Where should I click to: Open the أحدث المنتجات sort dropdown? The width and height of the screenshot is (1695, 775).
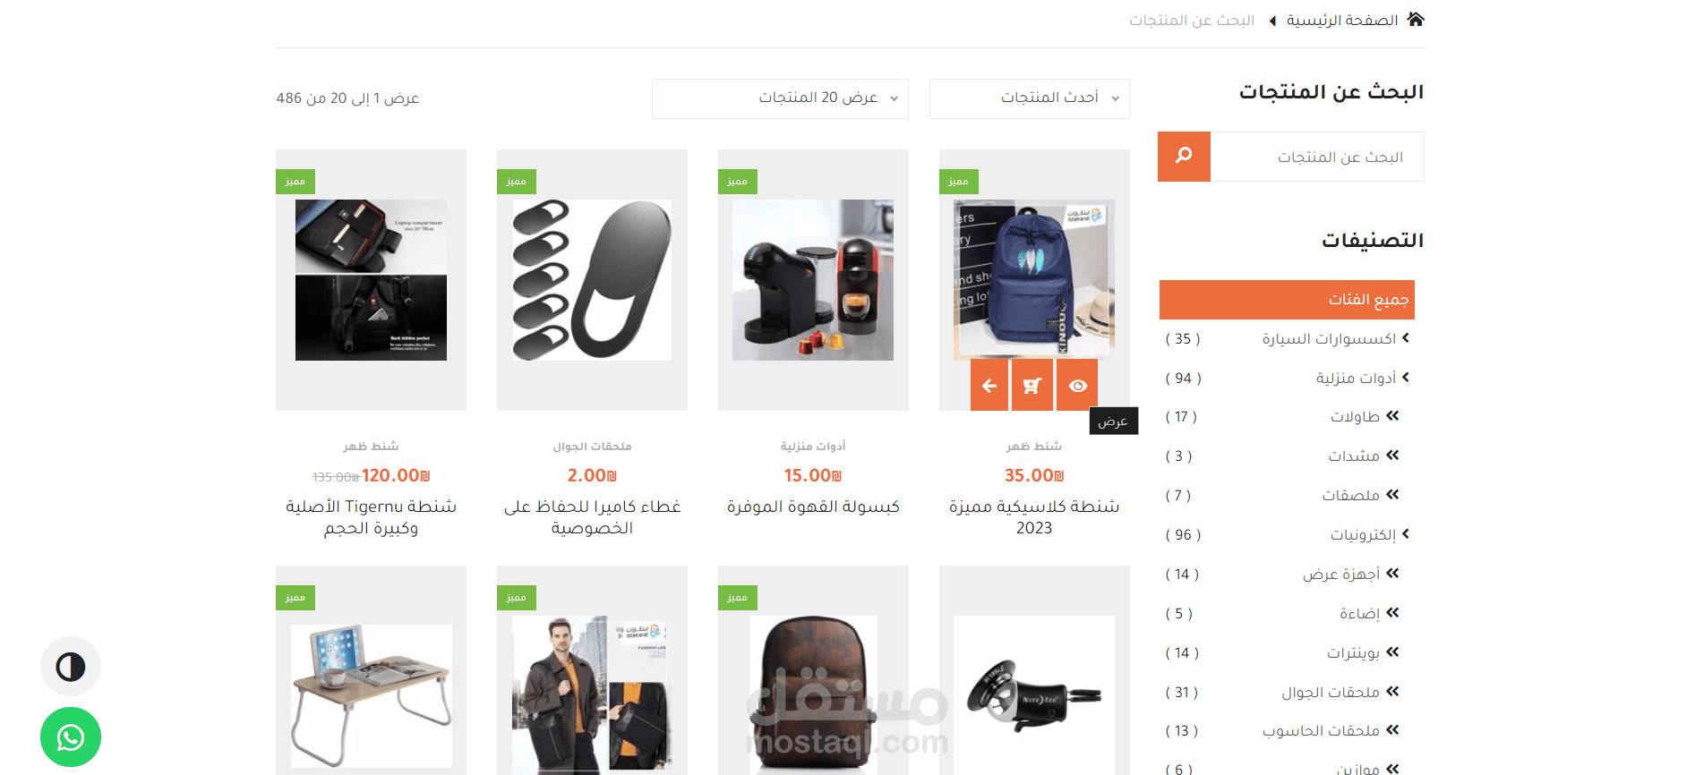coord(1030,98)
